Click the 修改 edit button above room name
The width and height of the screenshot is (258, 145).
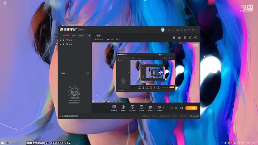coord(99,36)
